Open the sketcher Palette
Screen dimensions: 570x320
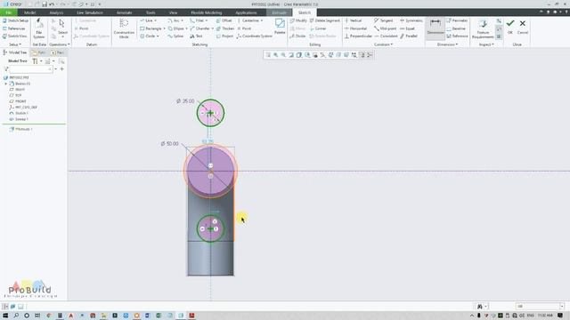pyautogui.click(x=280, y=27)
